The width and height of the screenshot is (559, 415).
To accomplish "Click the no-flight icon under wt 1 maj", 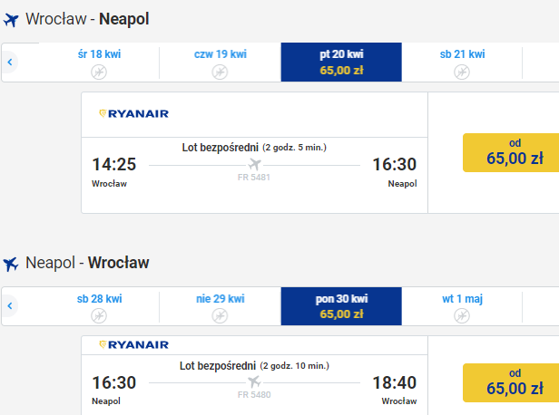I will pos(462,315).
